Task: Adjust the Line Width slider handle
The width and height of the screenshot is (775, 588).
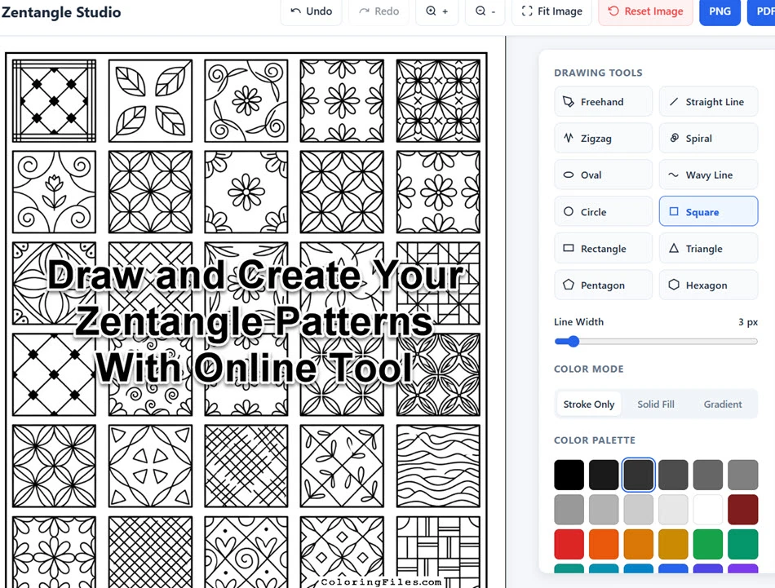Action: point(573,342)
